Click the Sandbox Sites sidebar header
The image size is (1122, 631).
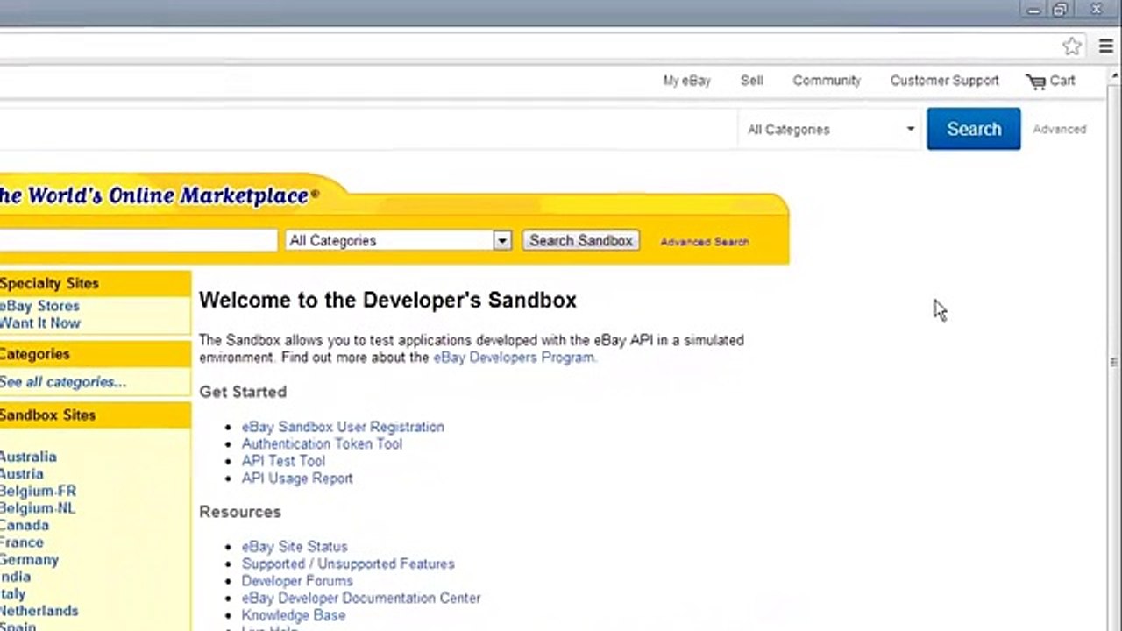pyautogui.click(x=95, y=415)
